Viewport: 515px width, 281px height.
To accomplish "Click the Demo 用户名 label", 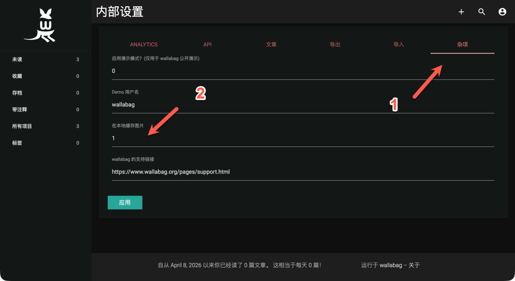I will [125, 92].
